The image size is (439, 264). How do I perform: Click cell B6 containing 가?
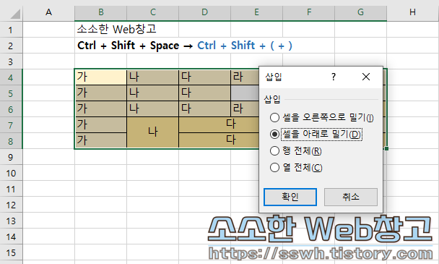tap(101, 108)
